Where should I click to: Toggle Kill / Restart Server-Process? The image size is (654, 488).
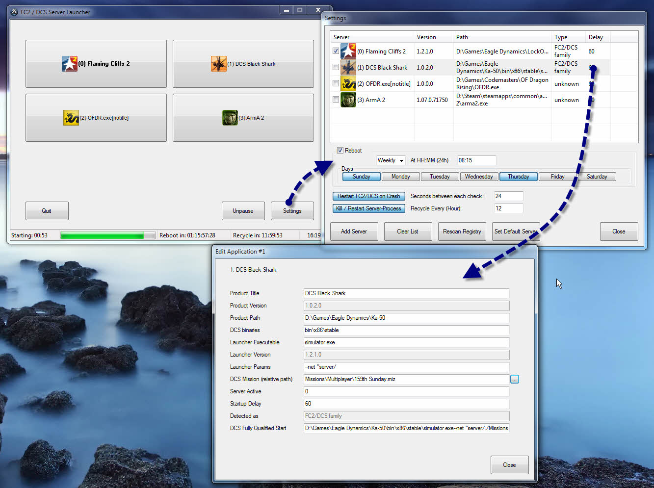point(369,208)
